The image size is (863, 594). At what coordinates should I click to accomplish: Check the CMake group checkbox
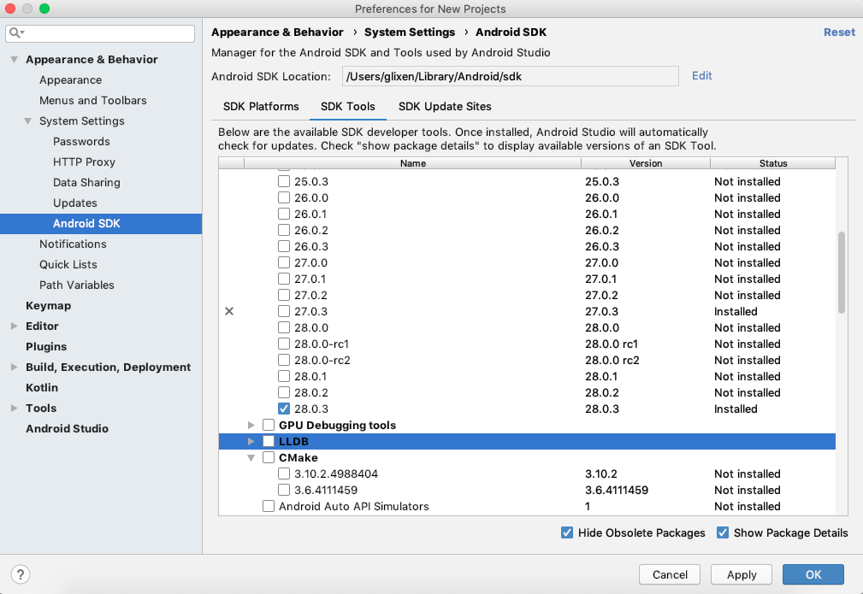click(x=269, y=457)
